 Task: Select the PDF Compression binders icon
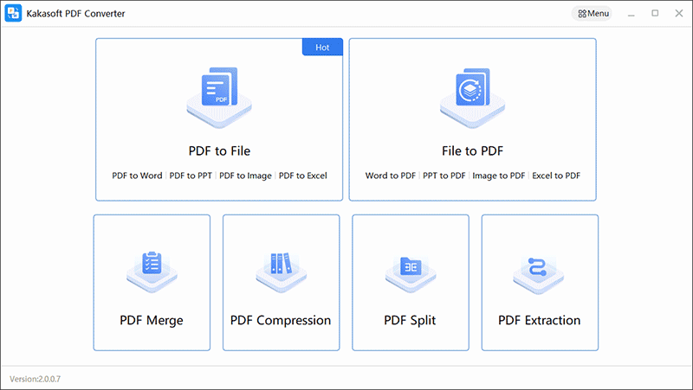pos(281,272)
